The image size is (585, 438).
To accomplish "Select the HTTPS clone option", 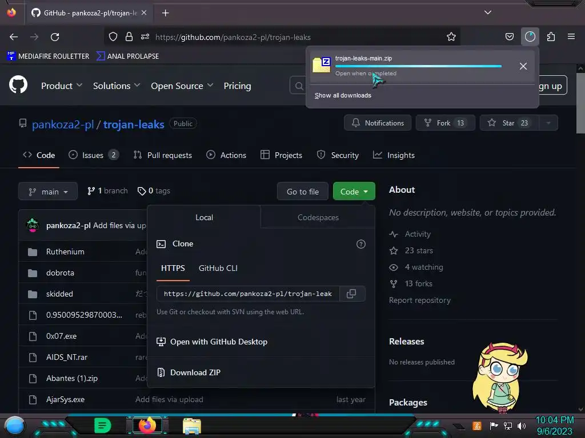I will click(x=173, y=268).
